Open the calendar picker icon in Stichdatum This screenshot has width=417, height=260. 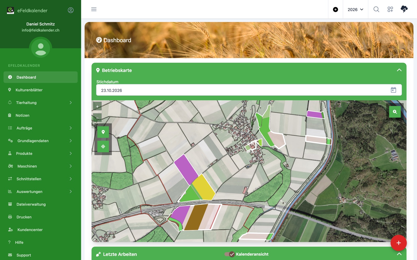tap(393, 90)
